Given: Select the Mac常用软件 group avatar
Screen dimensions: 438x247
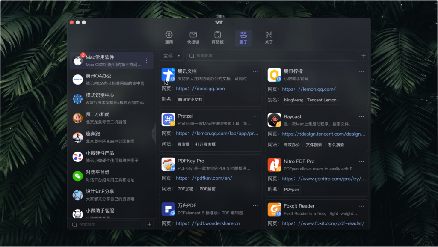Looking at the screenshot, I should click(78, 61).
